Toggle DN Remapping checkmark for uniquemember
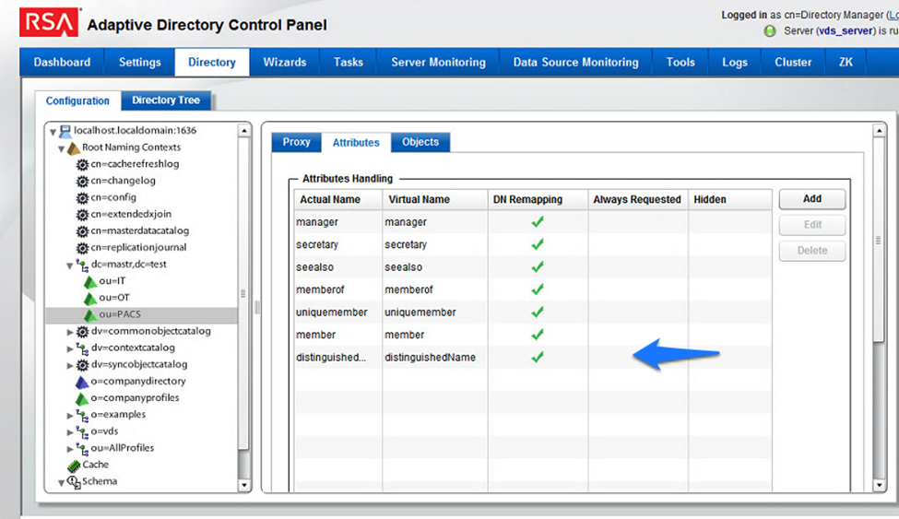Image resolution: width=899 pixels, height=519 pixels. pyautogui.click(x=538, y=312)
